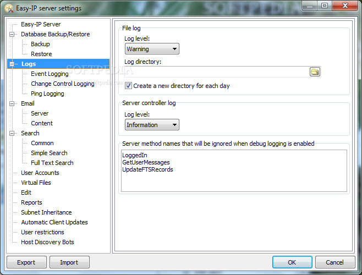Open User restrictions settings
The width and height of the screenshot is (362, 275).
pos(43,232)
